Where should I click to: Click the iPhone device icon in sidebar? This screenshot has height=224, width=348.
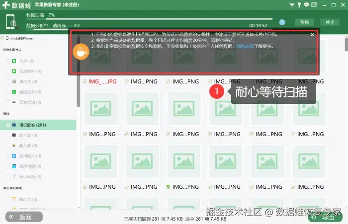tap(7, 38)
